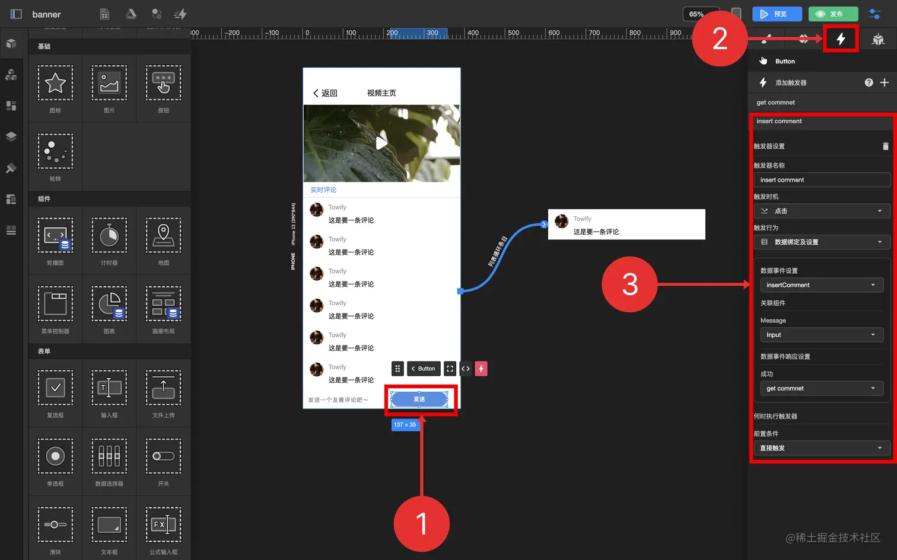Click the trigger name field insert comment

click(822, 180)
